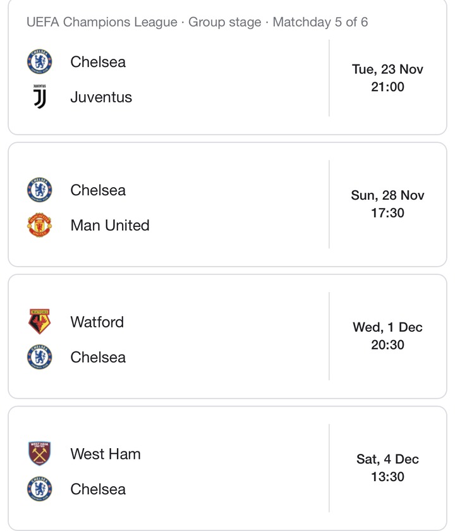Click the Manchester United club crest
Image resolution: width=455 pixels, height=531 pixels.
click(x=40, y=226)
